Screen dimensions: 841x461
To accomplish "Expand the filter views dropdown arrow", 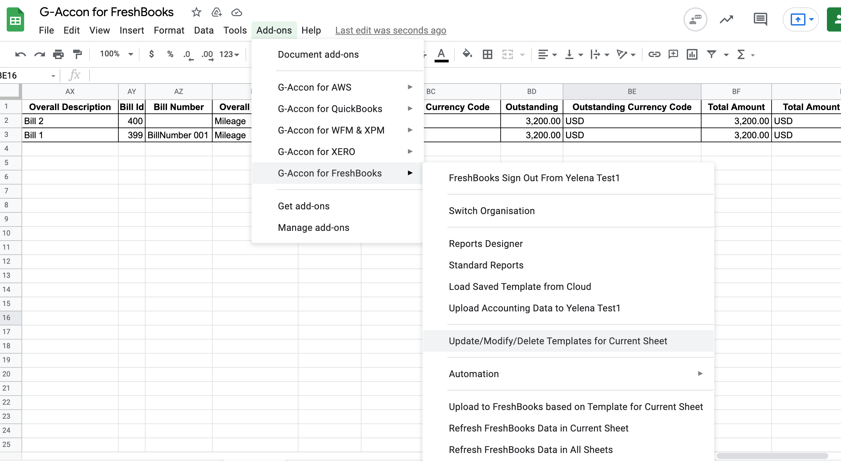I will tap(726, 55).
